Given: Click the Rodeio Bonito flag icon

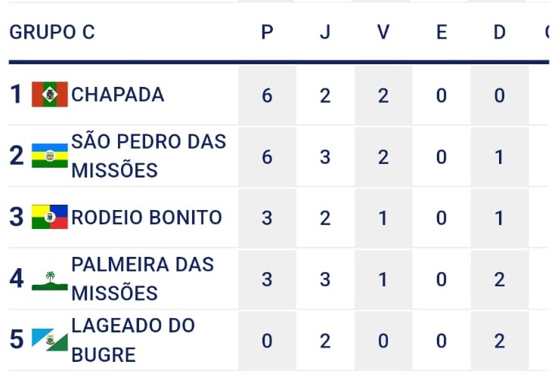Looking at the screenshot, I should (50, 218).
